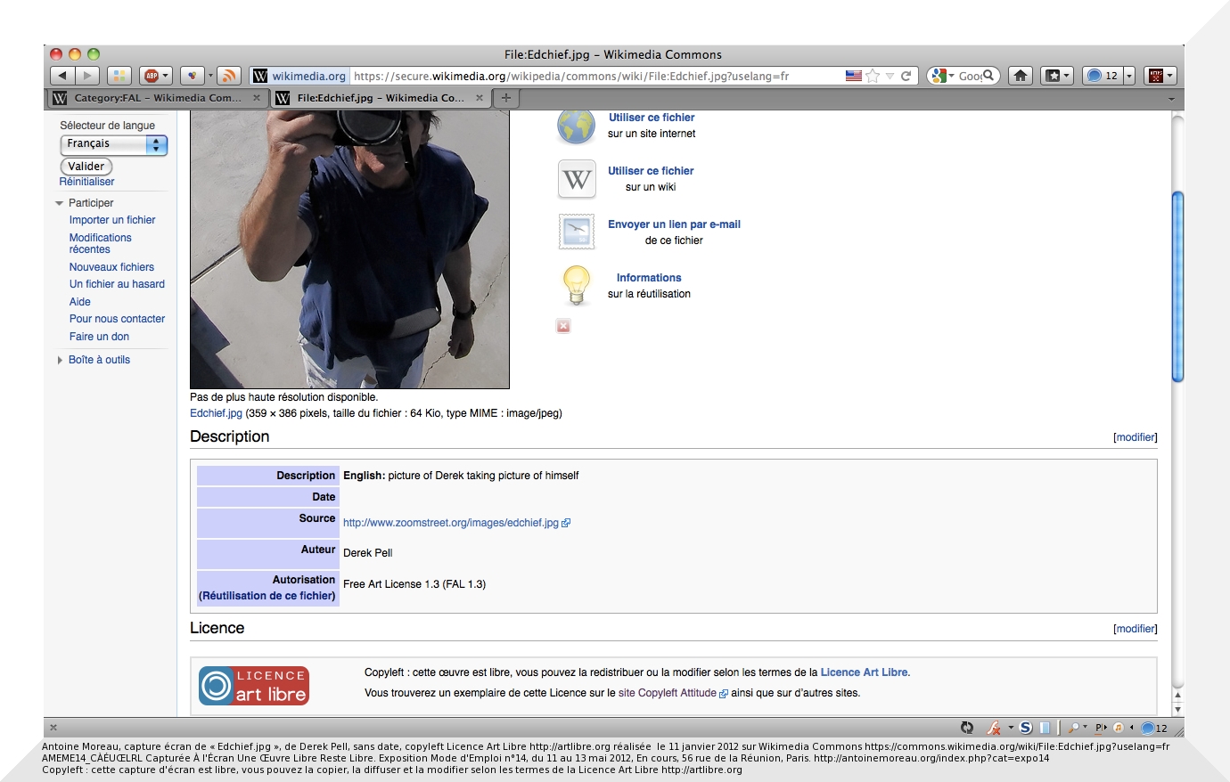Click the Flash block icon in status bar

994,728
